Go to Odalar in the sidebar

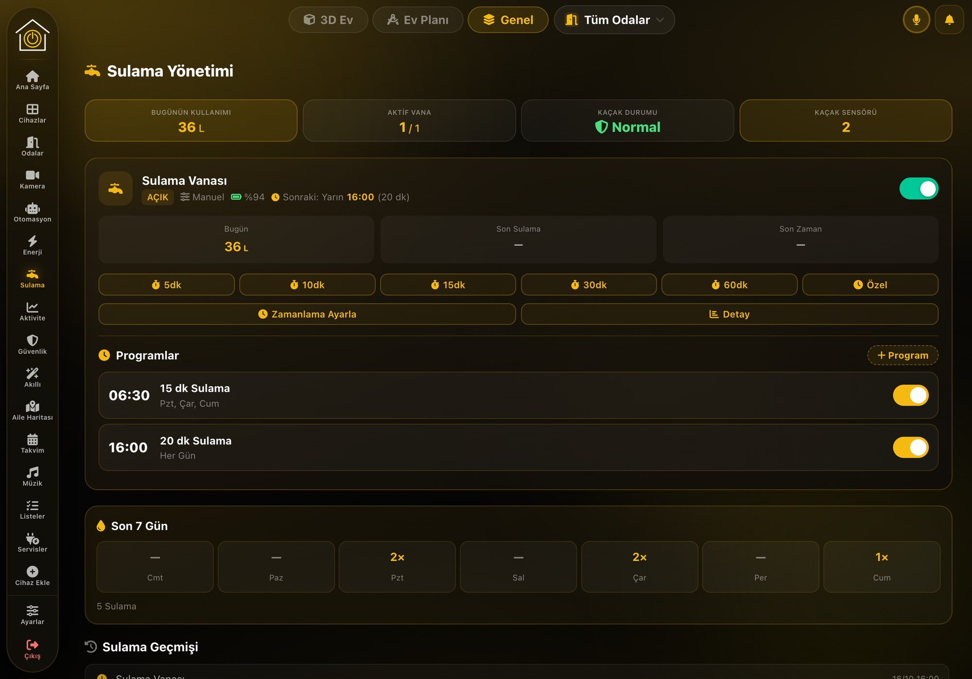click(x=32, y=146)
